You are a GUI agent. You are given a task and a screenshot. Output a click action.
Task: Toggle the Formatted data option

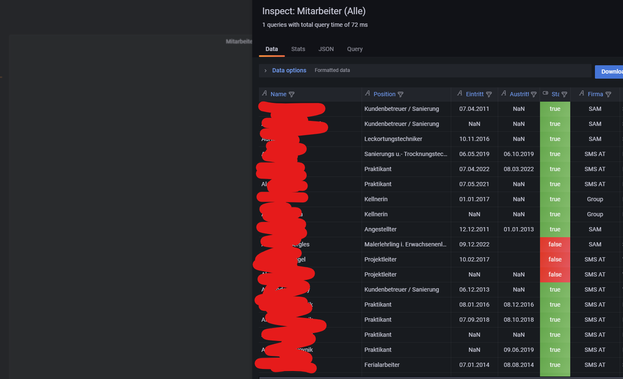(332, 70)
